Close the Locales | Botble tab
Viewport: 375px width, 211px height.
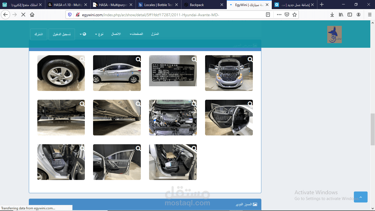176,5
